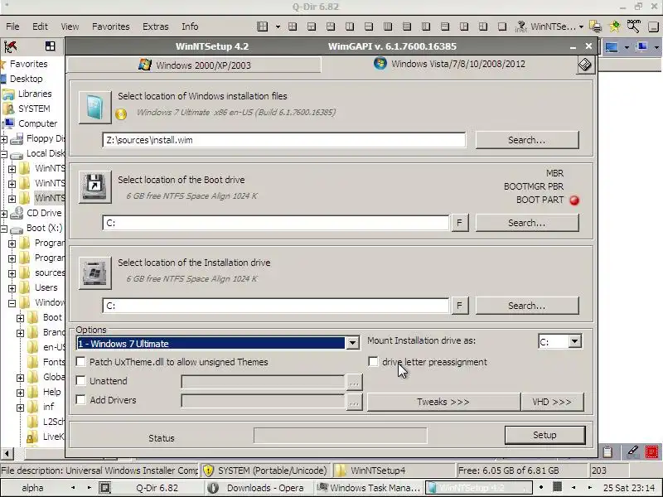Open Q-Dir pane layout selector icon
Image resolution: width=663 pixels, height=497 pixels.
[x=262, y=27]
